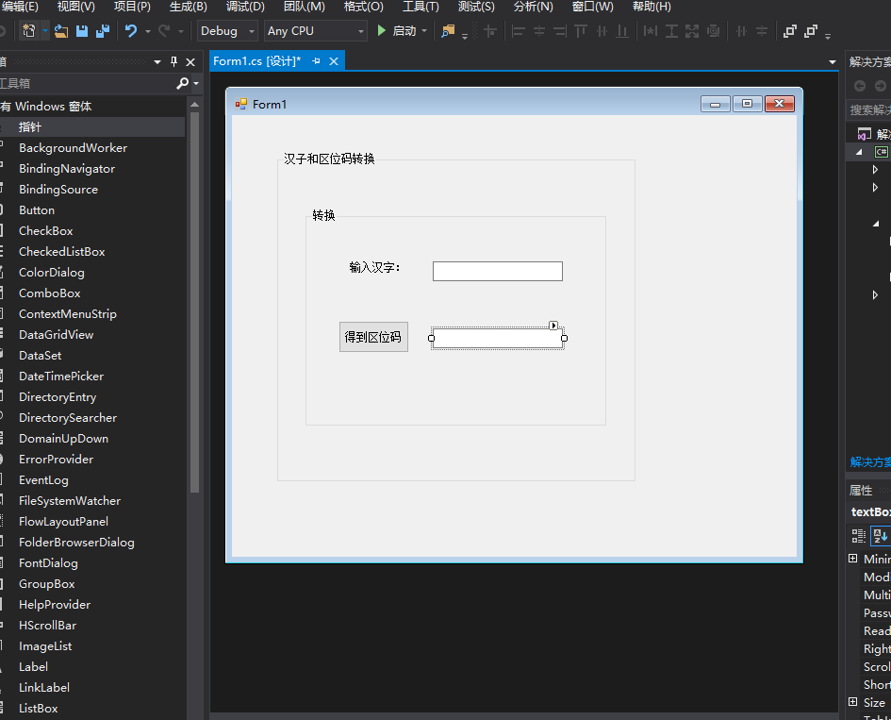Open the 项目(P) menu

pos(132,7)
